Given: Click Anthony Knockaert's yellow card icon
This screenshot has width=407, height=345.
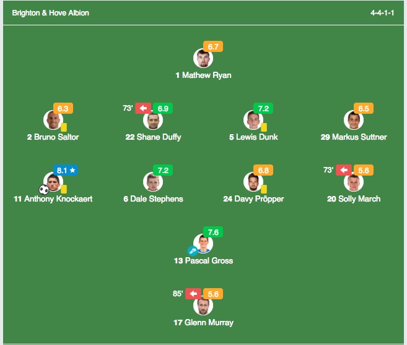Looking at the screenshot, I should (64, 189).
